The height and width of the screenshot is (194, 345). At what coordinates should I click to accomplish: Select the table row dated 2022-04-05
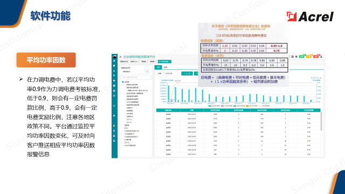(x=238, y=132)
